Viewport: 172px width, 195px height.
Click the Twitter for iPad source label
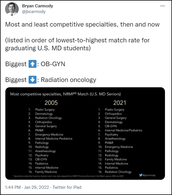pos(67,187)
